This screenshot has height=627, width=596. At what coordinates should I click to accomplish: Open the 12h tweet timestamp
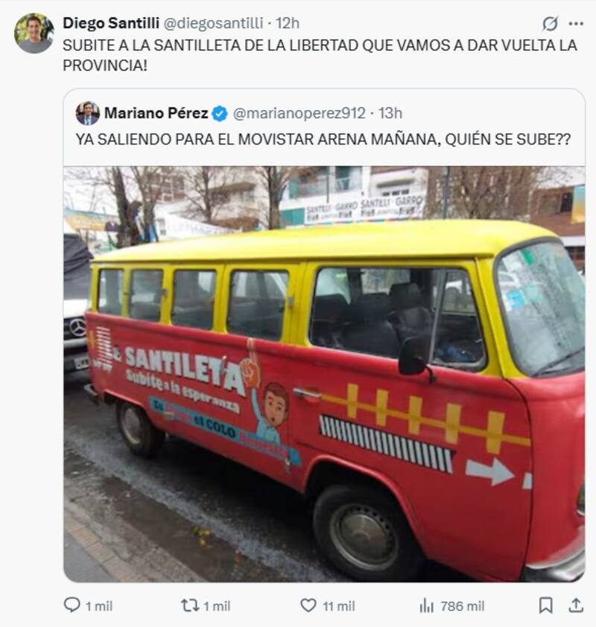[288, 23]
